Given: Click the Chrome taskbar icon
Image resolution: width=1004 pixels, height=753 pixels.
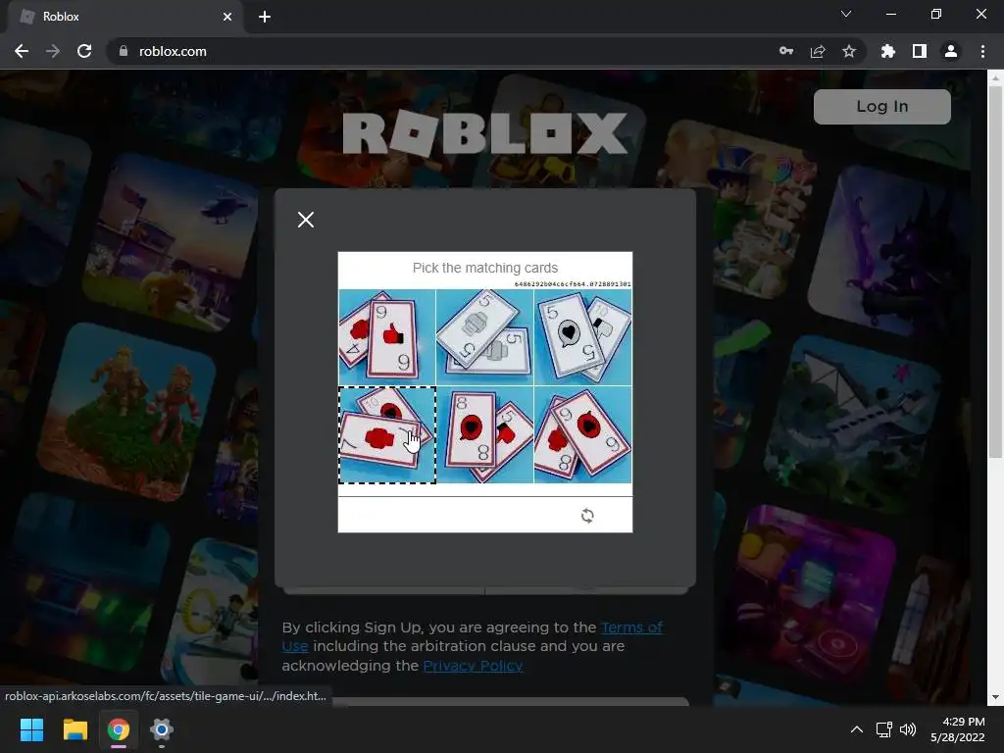Looking at the screenshot, I should [118, 729].
